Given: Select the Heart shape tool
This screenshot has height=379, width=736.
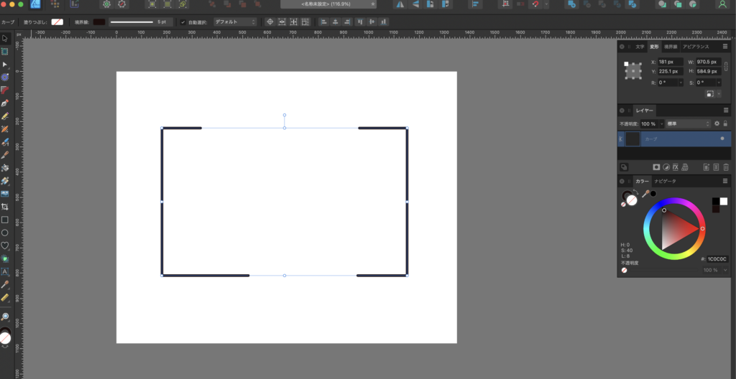Looking at the screenshot, I should (4, 245).
